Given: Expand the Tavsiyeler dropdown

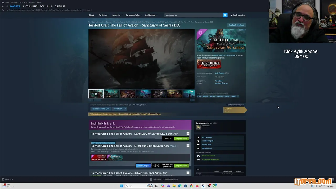Looking at the screenshot, I should [x=104, y=15].
